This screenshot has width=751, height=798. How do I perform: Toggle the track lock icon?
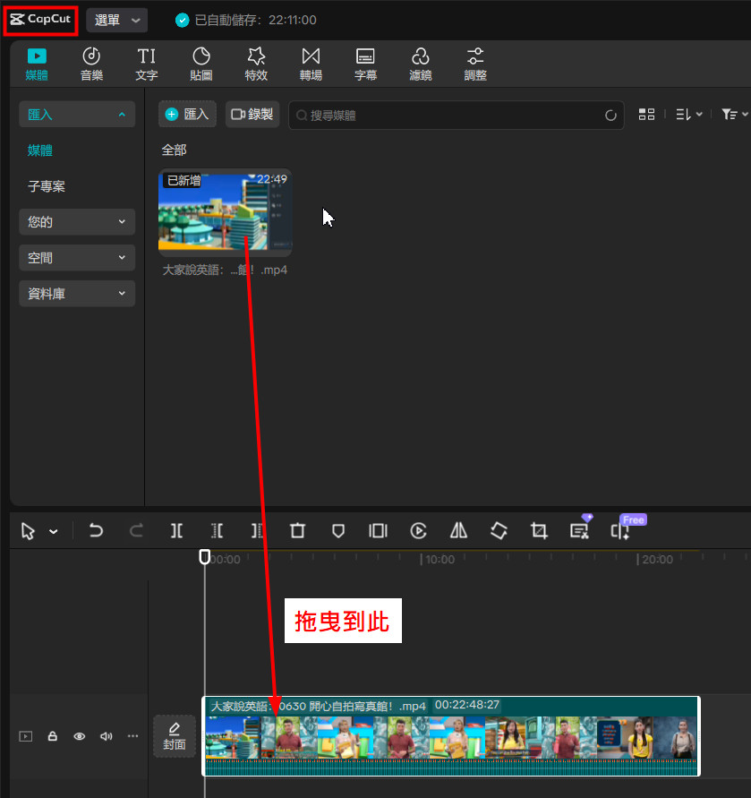[53, 736]
